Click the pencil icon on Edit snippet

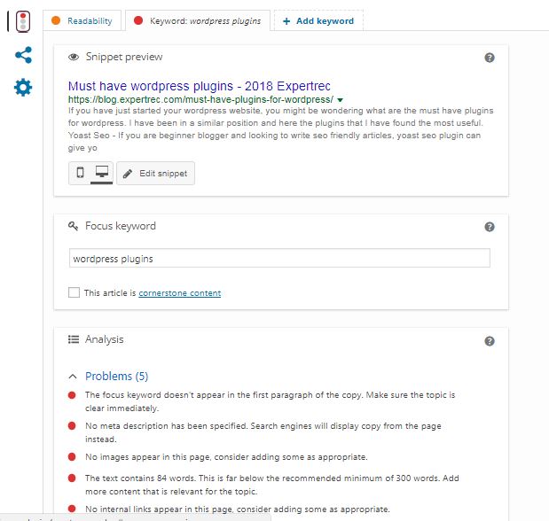[128, 174]
